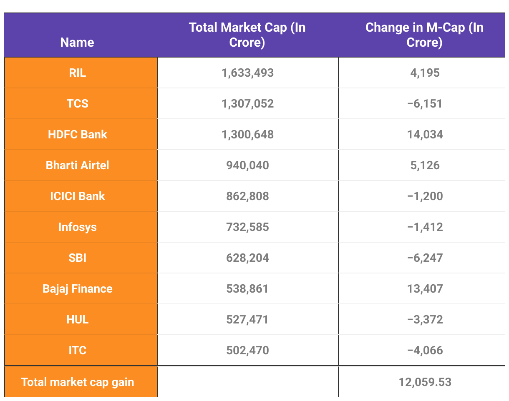Screen dimensions: 509x401
Task: Select the Bharti Airtel name cell
Action: coord(78,165)
